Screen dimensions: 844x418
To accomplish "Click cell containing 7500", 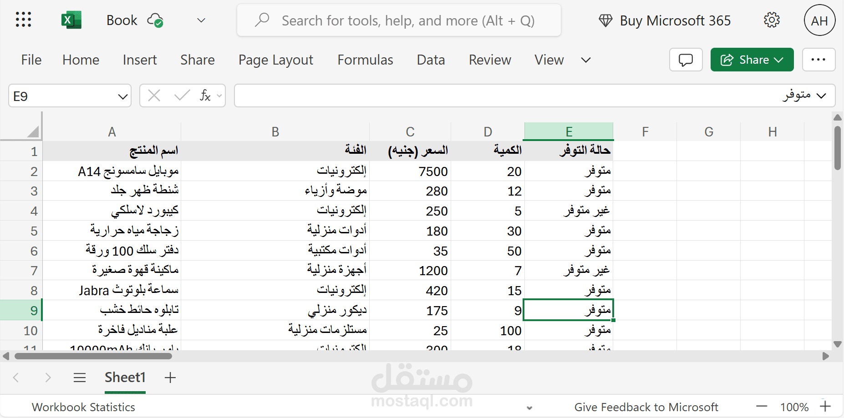I will (410, 171).
